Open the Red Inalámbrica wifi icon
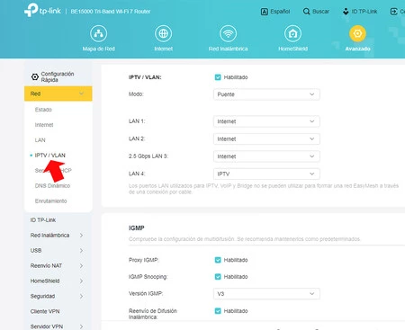Image resolution: width=405 pixels, height=330 pixels. (x=228, y=33)
